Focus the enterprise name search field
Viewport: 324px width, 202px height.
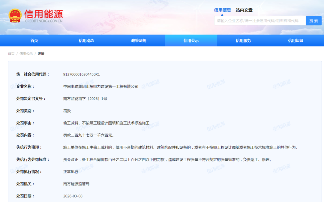click(x=259, y=21)
